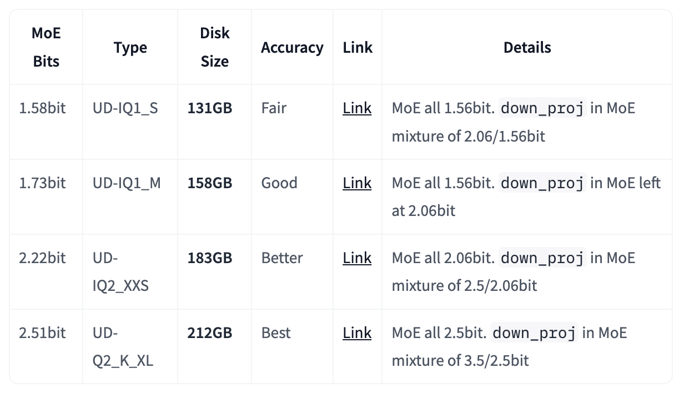Click the UD-IQ1_S type cell

(125, 108)
